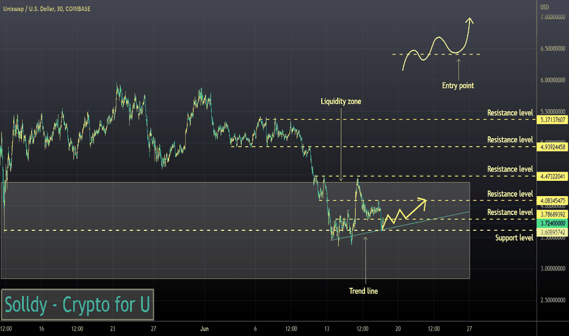Screen dimensions: 569x336
Task: Click the 6.00000000 price axis tick
Action: tap(553, 80)
